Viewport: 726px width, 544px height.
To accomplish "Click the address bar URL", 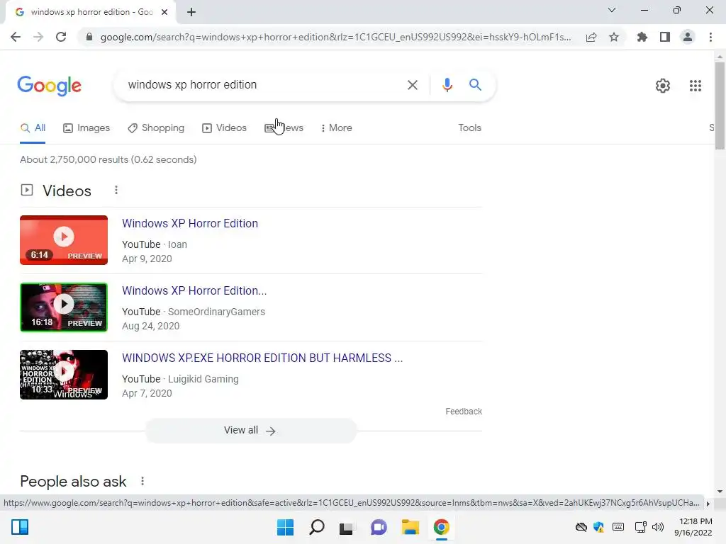I will coord(335,37).
